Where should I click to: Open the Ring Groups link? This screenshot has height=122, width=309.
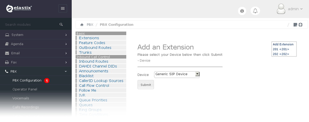pos(90,110)
